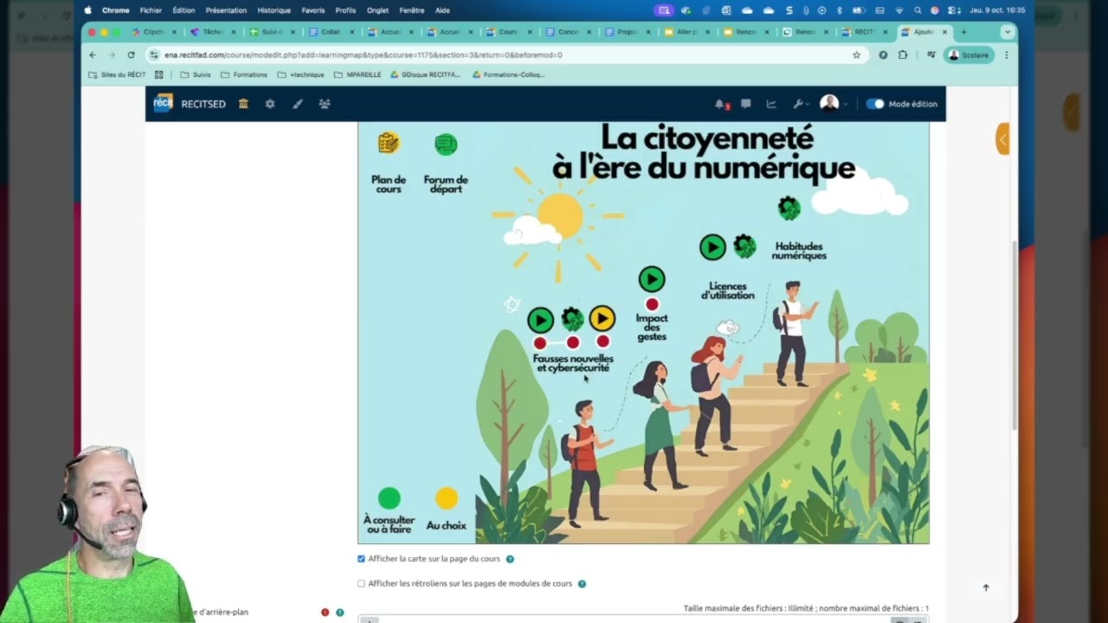Image resolution: width=1108 pixels, height=623 pixels.
Task: Click the RECITSED site name
Action: coord(203,104)
